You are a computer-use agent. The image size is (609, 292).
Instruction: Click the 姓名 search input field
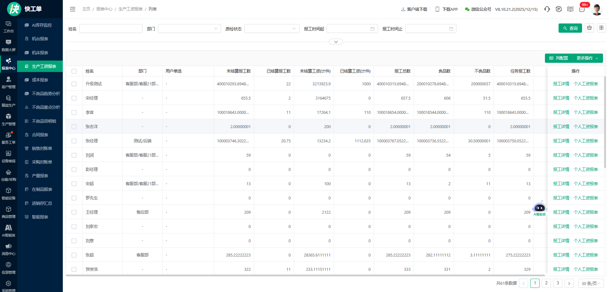tap(111, 29)
